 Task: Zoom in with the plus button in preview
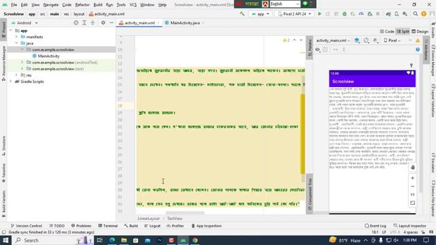pos(413,178)
